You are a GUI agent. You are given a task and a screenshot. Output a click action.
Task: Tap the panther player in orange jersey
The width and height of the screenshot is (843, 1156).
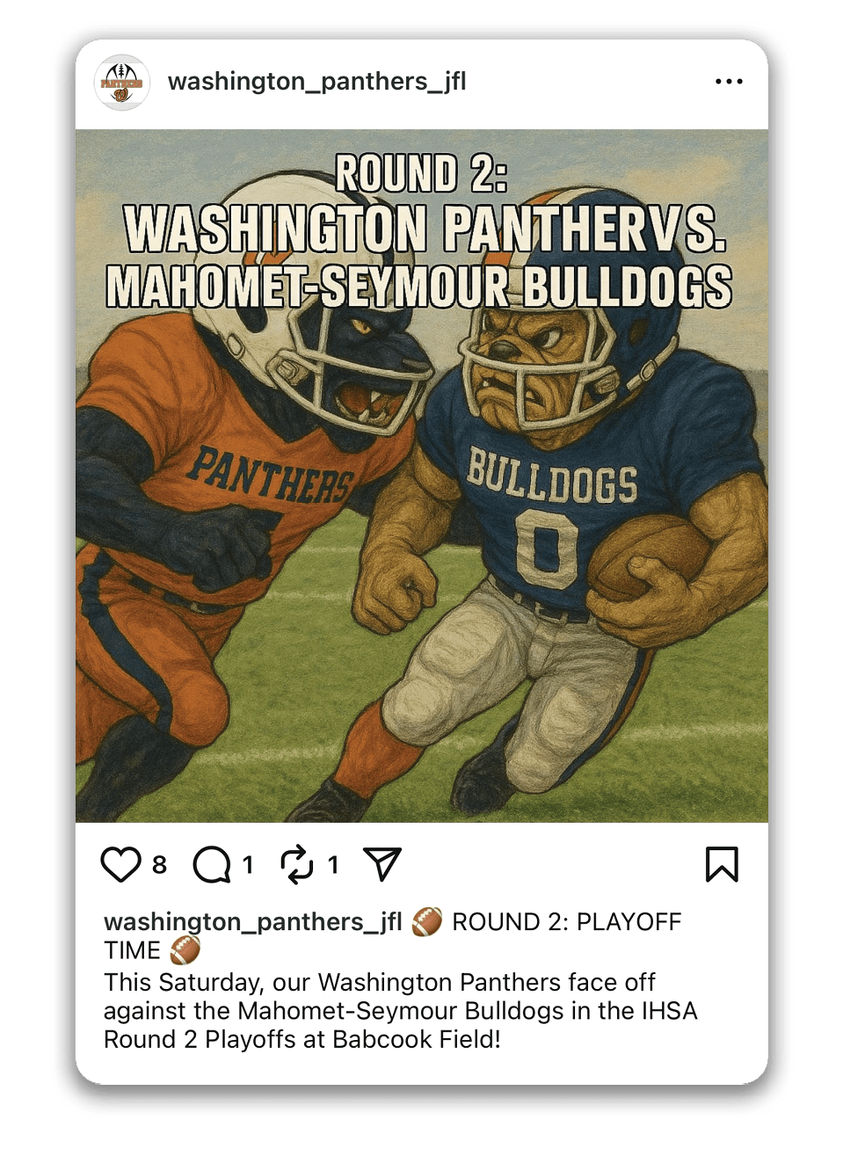click(237, 492)
